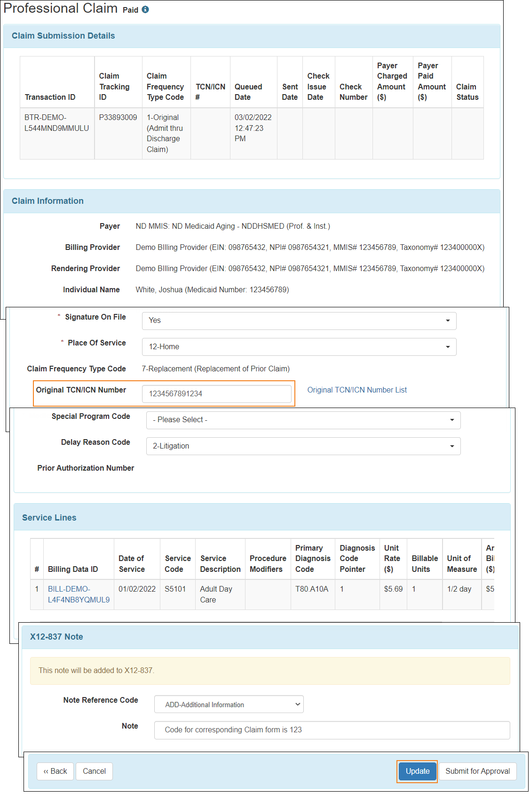Expand the Place Of Service dropdown
Screen dimensions: 530x794
[x=299, y=347]
